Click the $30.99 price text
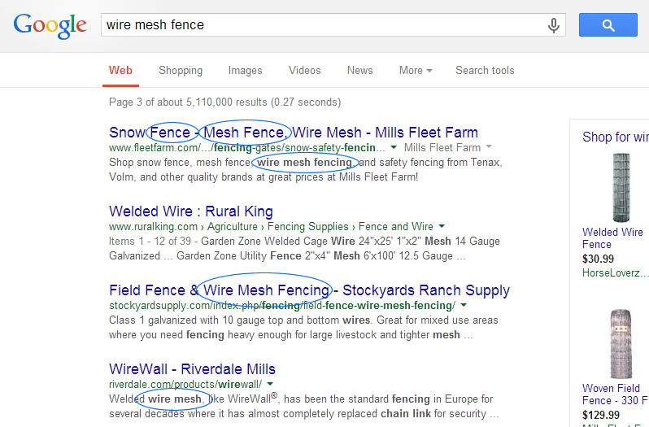This screenshot has height=427, width=649. pyautogui.click(x=598, y=259)
